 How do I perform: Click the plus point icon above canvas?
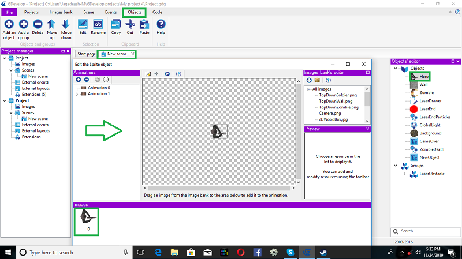tap(156, 74)
